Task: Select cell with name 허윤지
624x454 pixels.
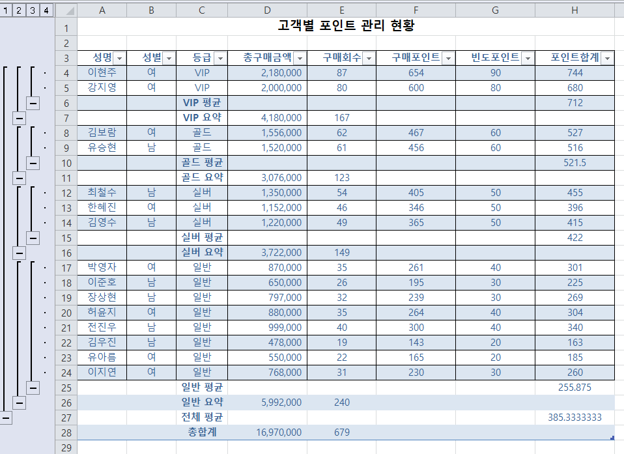Action: [102, 313]
